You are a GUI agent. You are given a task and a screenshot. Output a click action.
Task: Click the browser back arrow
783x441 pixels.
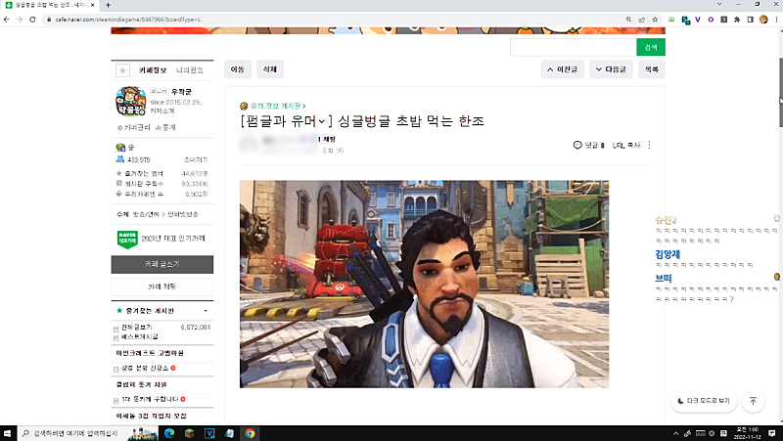[x=6, y=20]
